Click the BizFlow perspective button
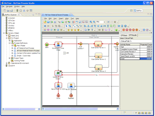Image resolution: width=155 pixels, height=116 pixels. point(138,11)
